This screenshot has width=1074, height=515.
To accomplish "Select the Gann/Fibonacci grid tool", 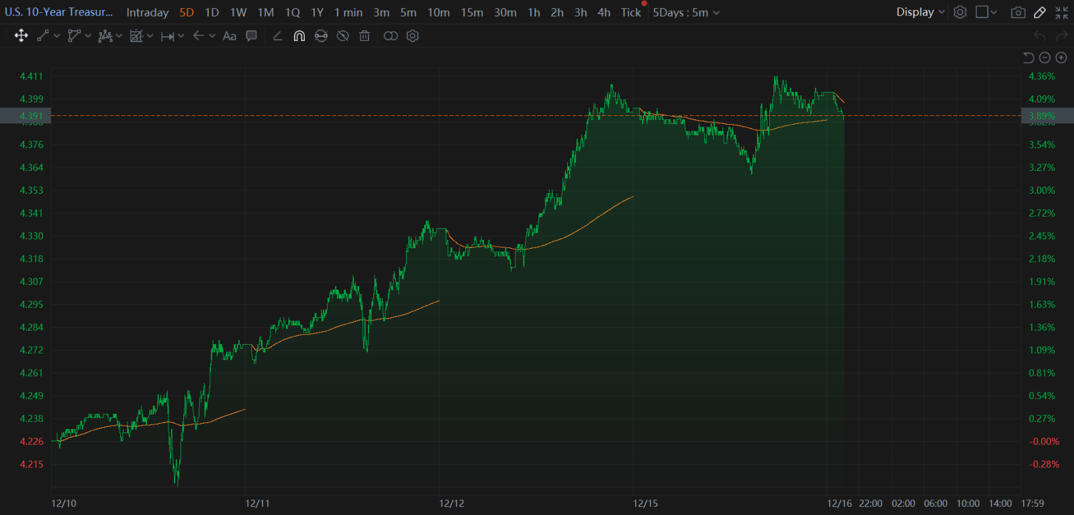I will pyautogui.click(x=136, y=36).
